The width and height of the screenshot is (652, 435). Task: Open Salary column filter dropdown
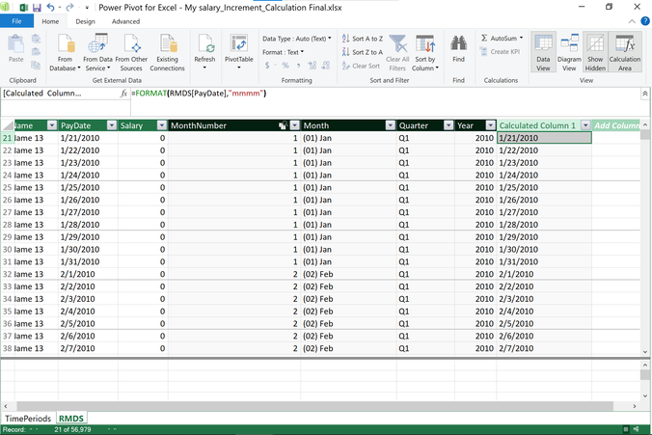162,125
